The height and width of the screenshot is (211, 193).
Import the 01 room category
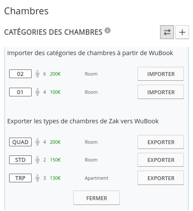160,92
